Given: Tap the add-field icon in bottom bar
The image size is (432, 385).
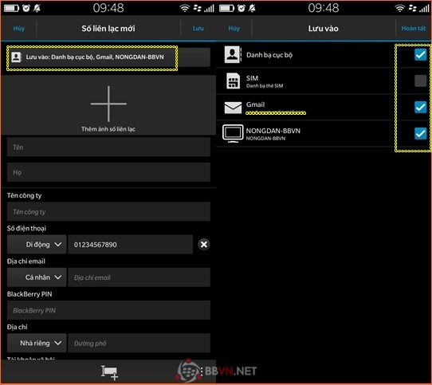Looking at the screenshot, I should [x=109, y=372].
